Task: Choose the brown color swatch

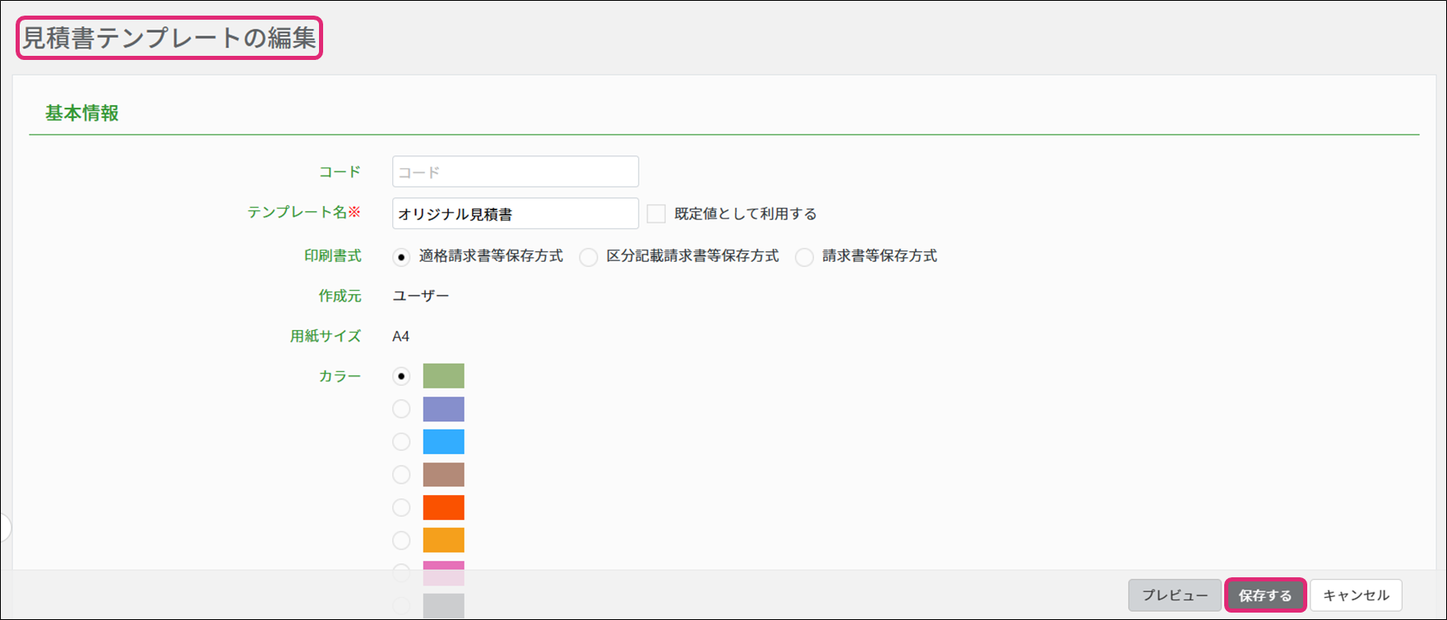Action: pos(443,475)
